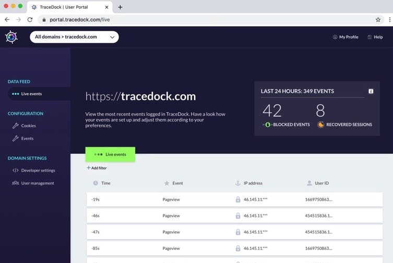Click the browser back arrow
393x263 pixels.
[7, 19]
